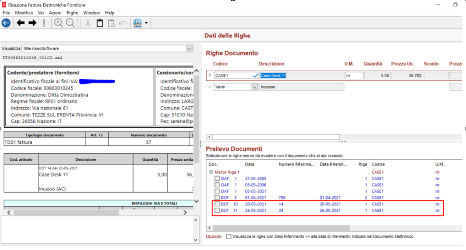
Task: Click the U.M. field containing nr
Action: pos(354,75)
